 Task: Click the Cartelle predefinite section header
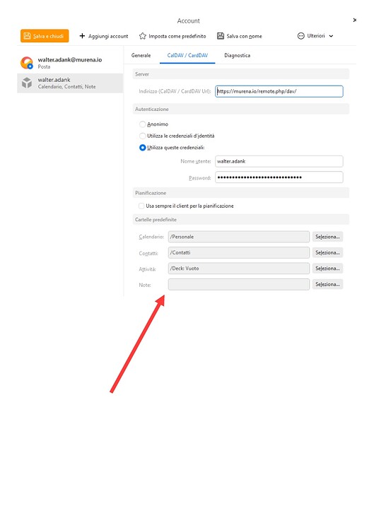(241, 220)
